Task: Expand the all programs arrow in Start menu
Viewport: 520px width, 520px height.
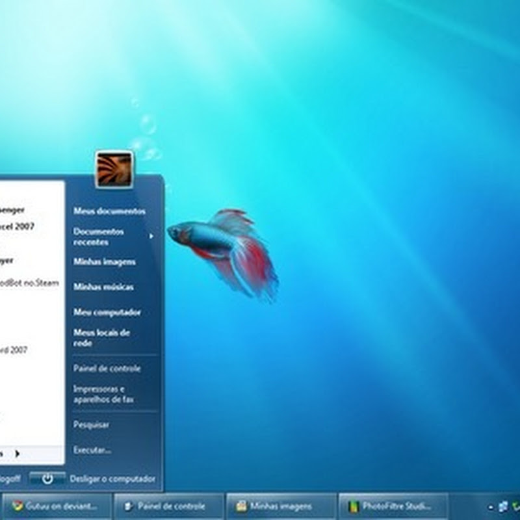Action: pyautogui.click(x=17, y=453)
